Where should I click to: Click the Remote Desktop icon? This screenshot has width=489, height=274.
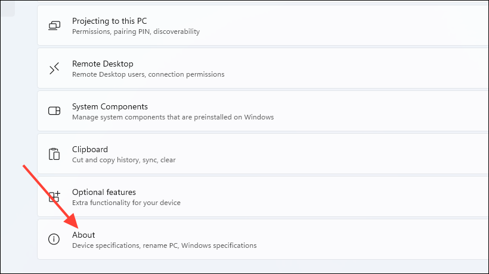pos(54,68)
